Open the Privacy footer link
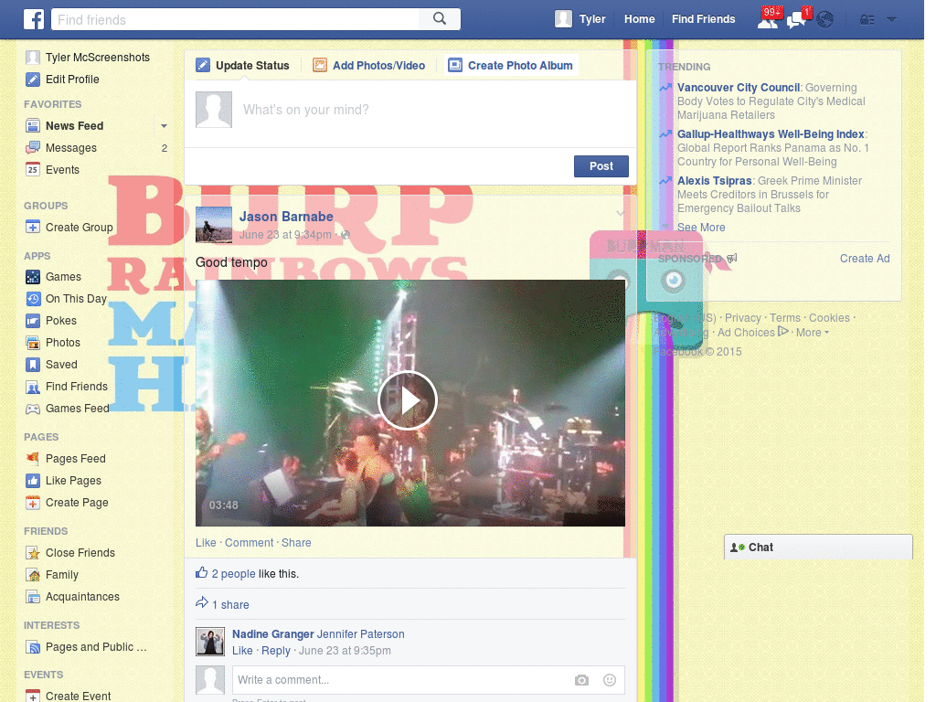936x702 pixels. (x=742, y=318)
